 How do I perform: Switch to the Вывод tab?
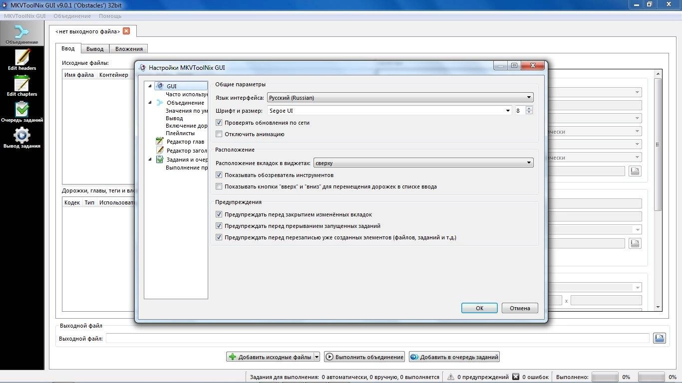point(95,49)
